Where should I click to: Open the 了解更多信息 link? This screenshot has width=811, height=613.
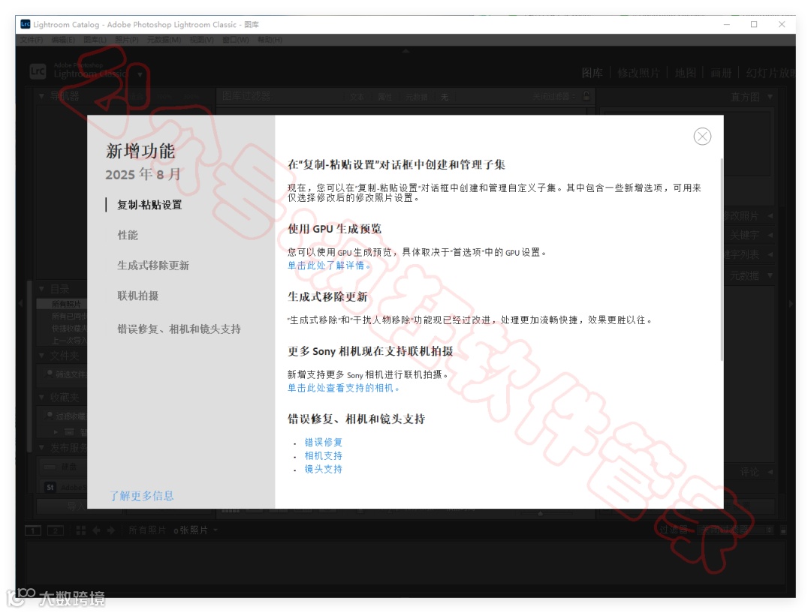point(141,496)
